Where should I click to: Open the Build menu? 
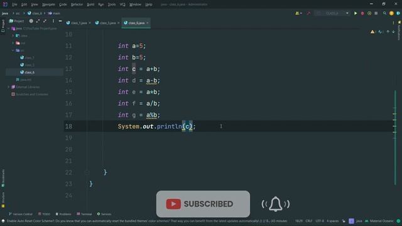tap(90, 4)
